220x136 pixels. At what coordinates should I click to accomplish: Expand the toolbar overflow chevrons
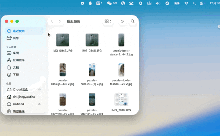coord(122,21)
